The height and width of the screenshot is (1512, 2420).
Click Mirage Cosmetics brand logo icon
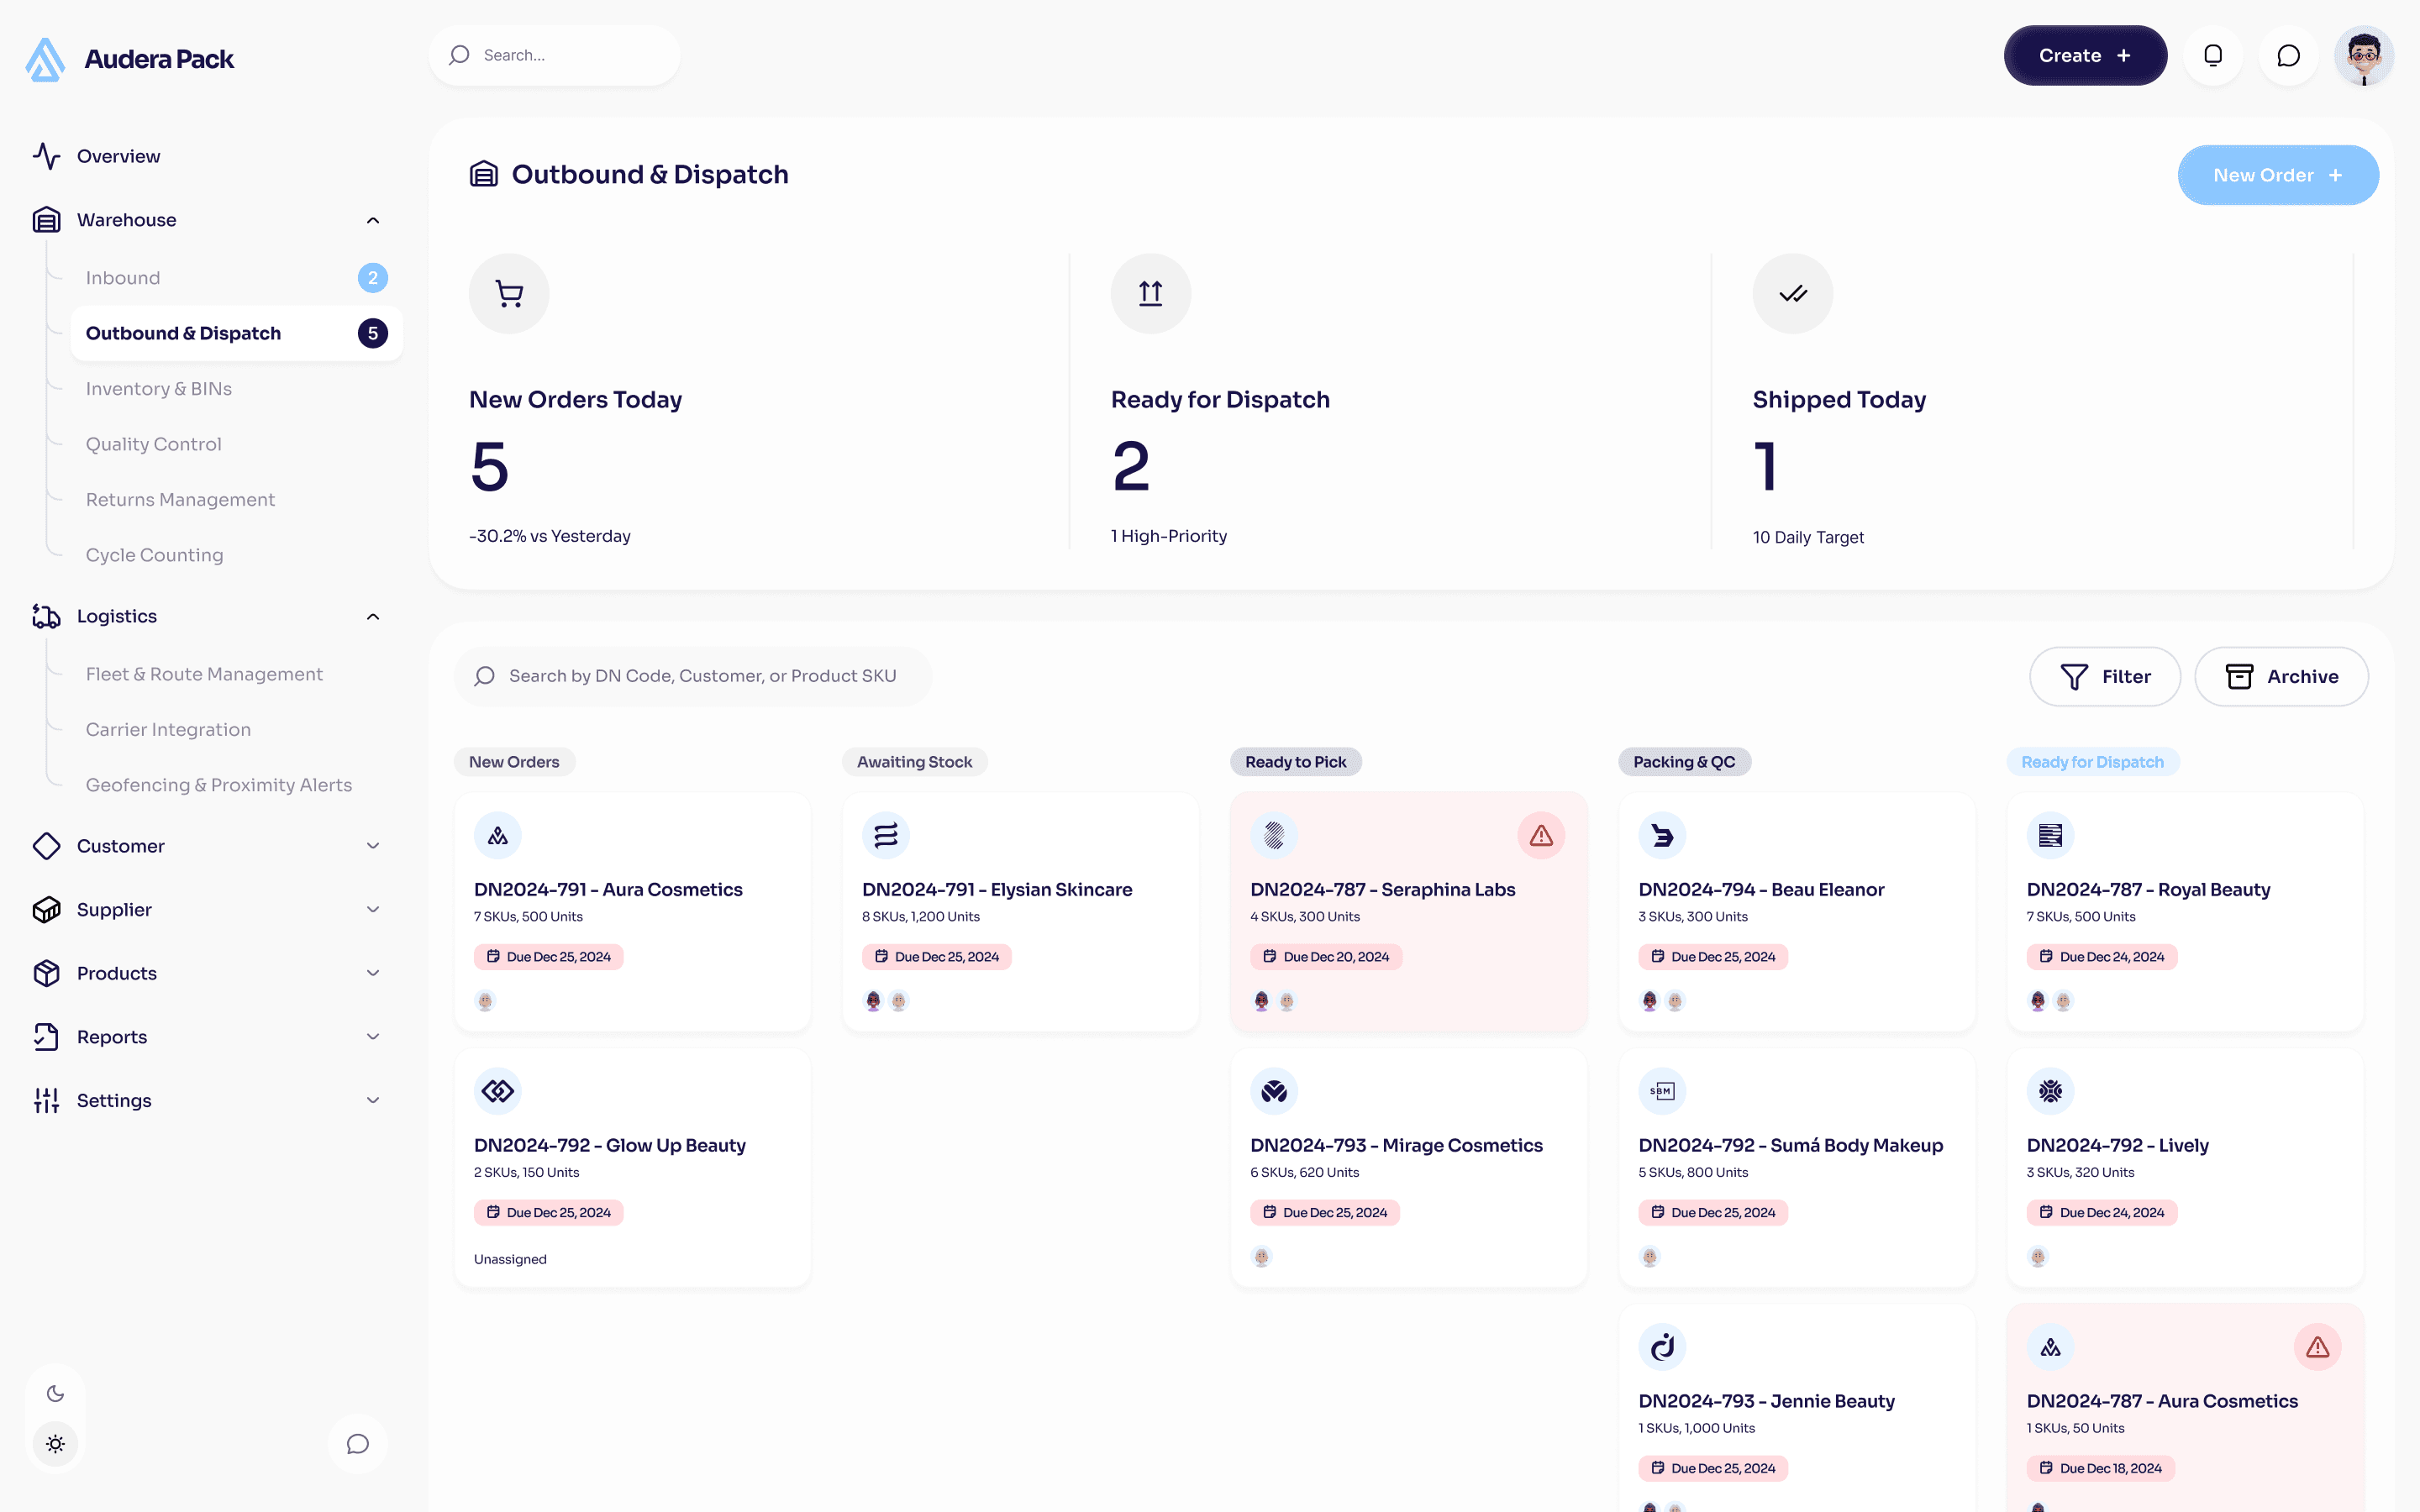(1274, 1091)
